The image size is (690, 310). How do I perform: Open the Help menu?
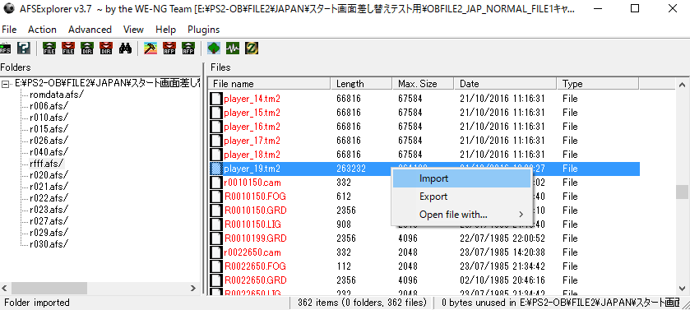(165, 30)
